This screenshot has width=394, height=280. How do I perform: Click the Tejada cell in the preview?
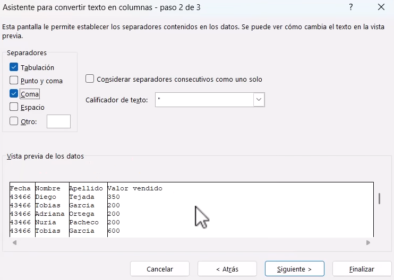point(82,197)
